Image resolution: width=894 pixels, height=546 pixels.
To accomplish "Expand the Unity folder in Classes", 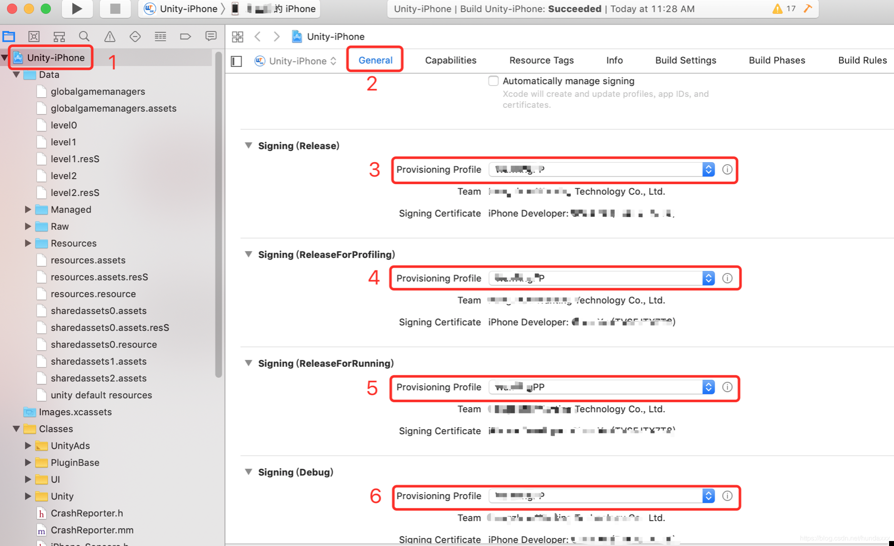I will 28,497.
